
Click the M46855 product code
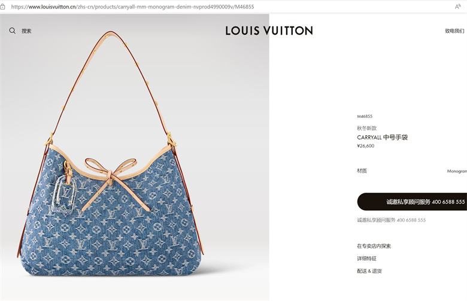coord(365,117)
